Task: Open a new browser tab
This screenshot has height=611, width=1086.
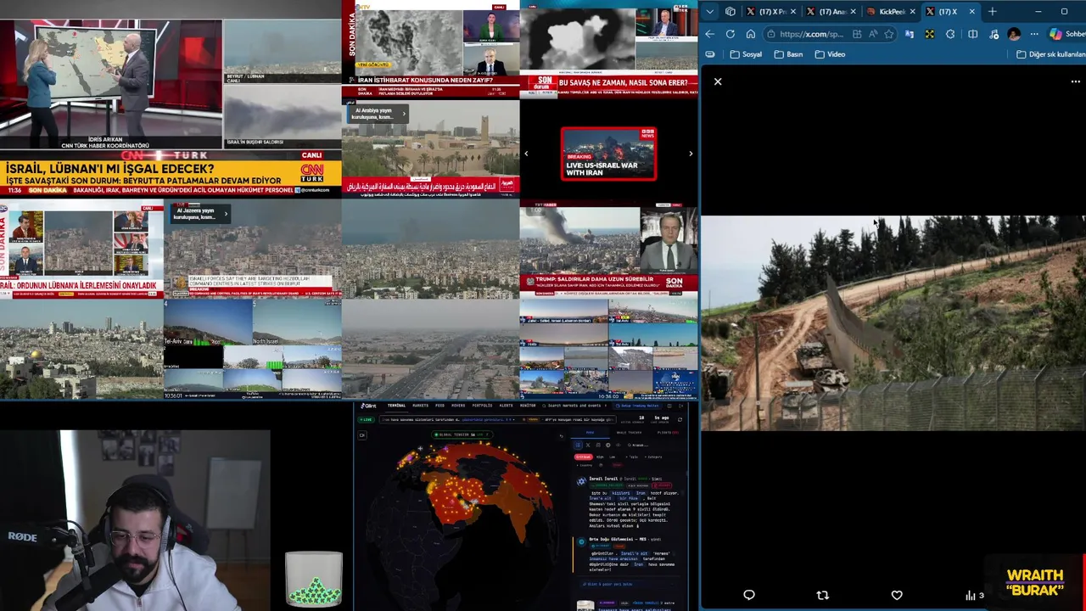Action: tap(992, 12)
